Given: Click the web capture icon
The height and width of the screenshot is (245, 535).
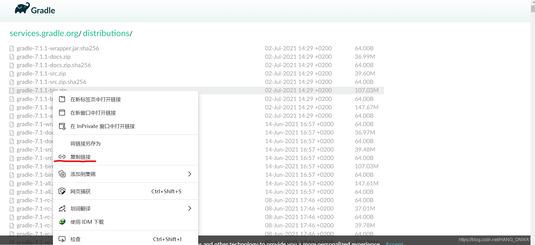Looking at the screenshot, I should point(62,191).
